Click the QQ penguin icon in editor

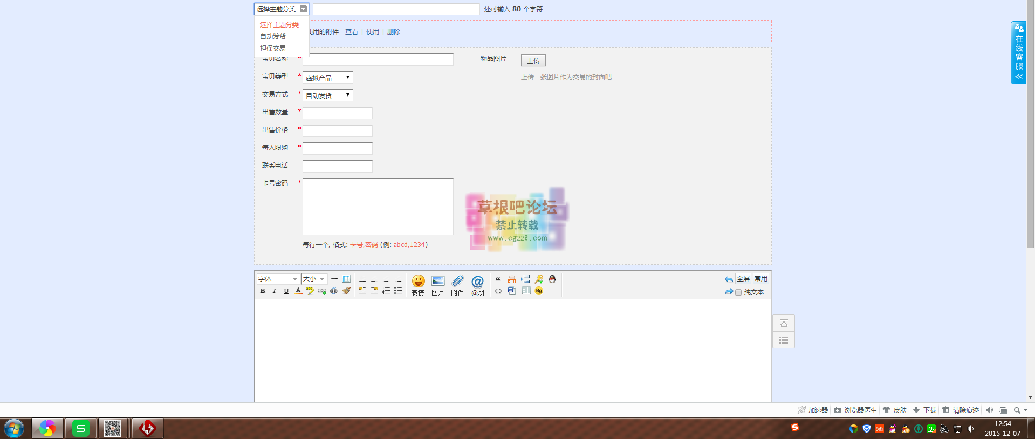tap(552, 279)
